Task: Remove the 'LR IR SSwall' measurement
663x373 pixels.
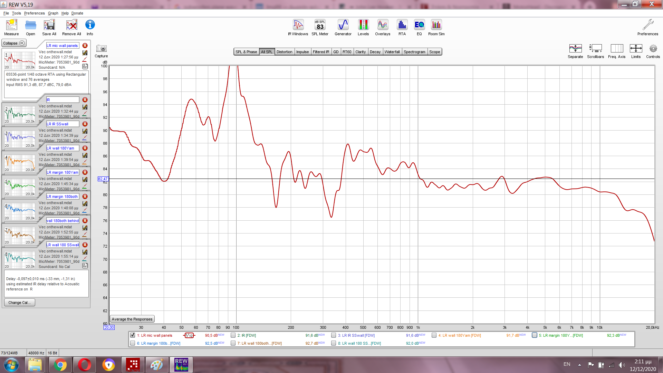Action: coord(85,124)
